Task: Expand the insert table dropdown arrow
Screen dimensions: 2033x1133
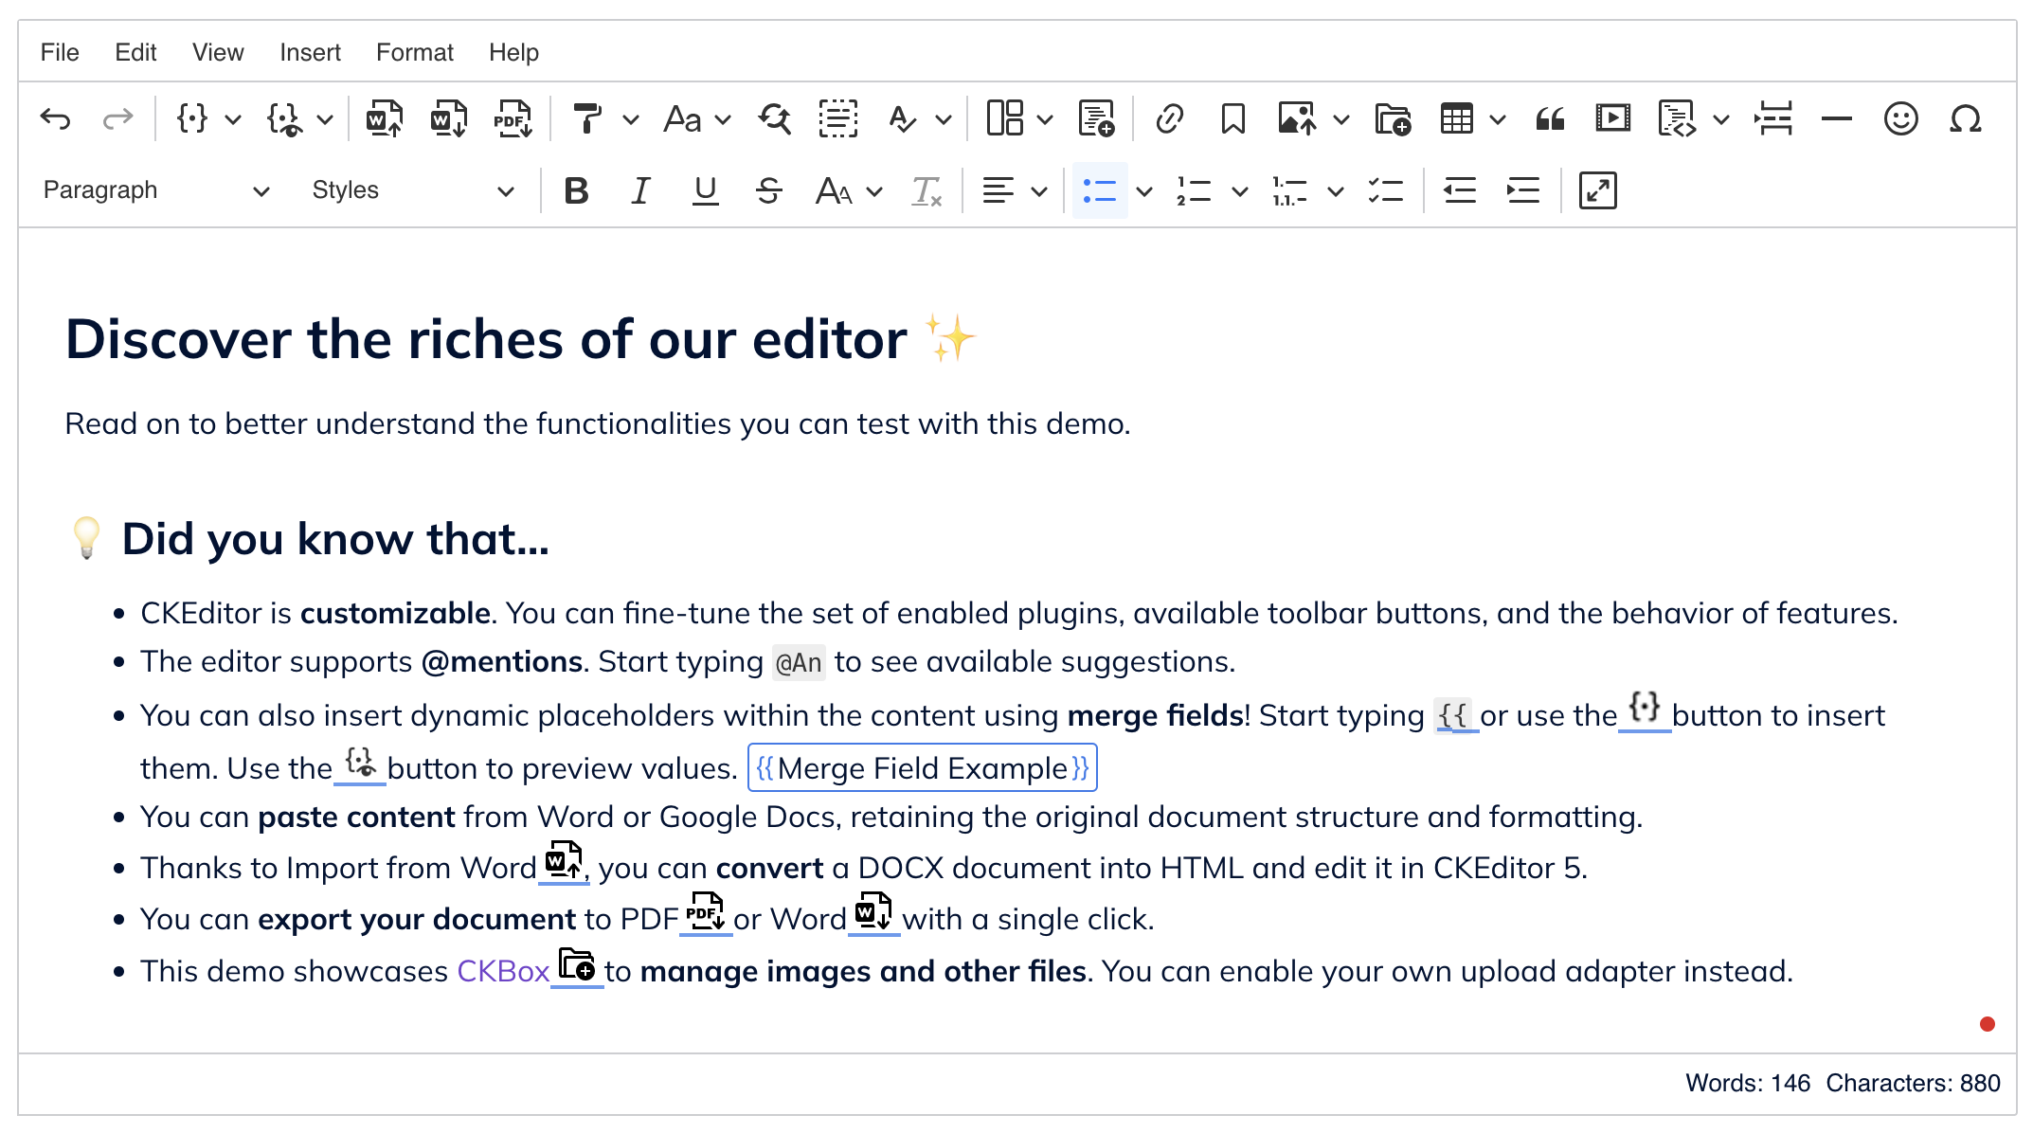Action: click(1498, 120)
